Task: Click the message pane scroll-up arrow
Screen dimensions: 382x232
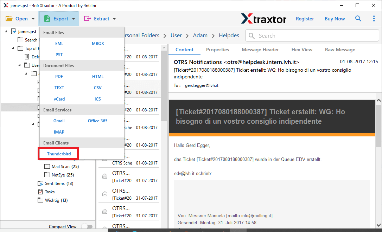Action: [x=378, y=100]
